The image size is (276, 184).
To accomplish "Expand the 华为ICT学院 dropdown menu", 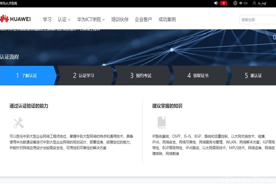I will point(91,19).
